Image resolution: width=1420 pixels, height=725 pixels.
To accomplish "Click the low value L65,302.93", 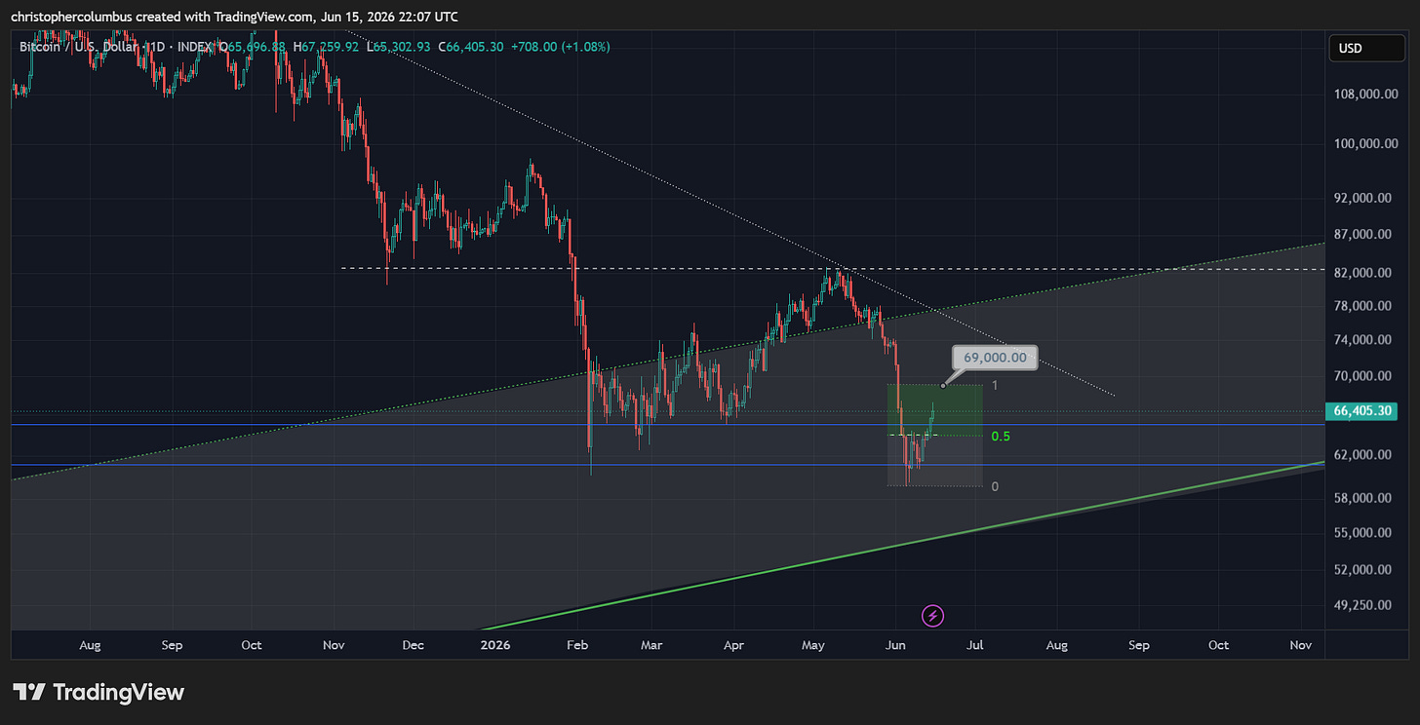I will tap(398, 46).
